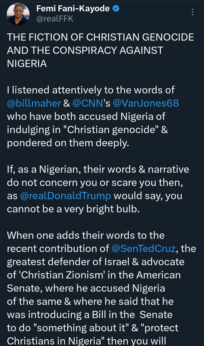Click the line "If, as a Nigerian, their words & narrative"
The image size is (204, 346).
[x=98, y=169]
